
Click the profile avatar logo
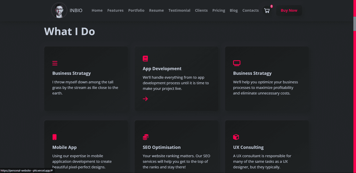(59, 10)
